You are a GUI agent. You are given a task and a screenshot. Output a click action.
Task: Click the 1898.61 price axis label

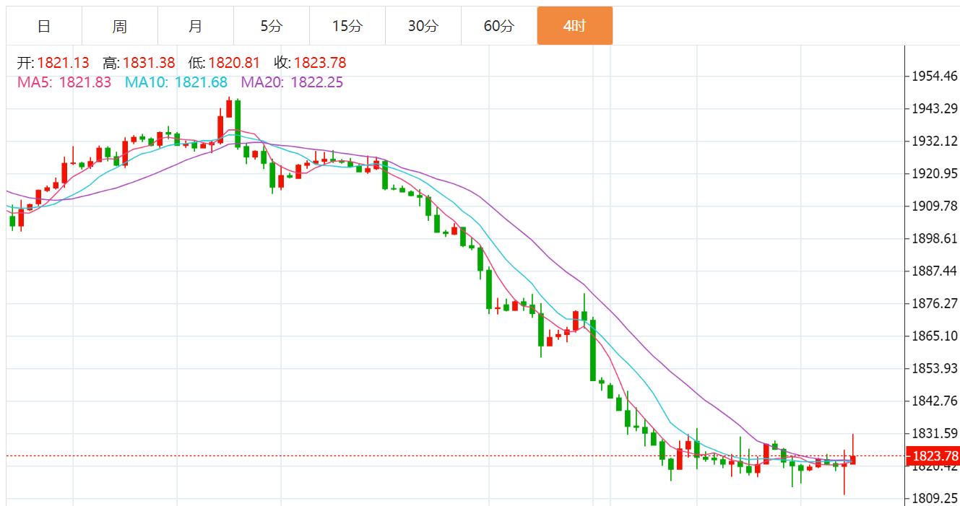pyautogui.click(x=934, y=238)
